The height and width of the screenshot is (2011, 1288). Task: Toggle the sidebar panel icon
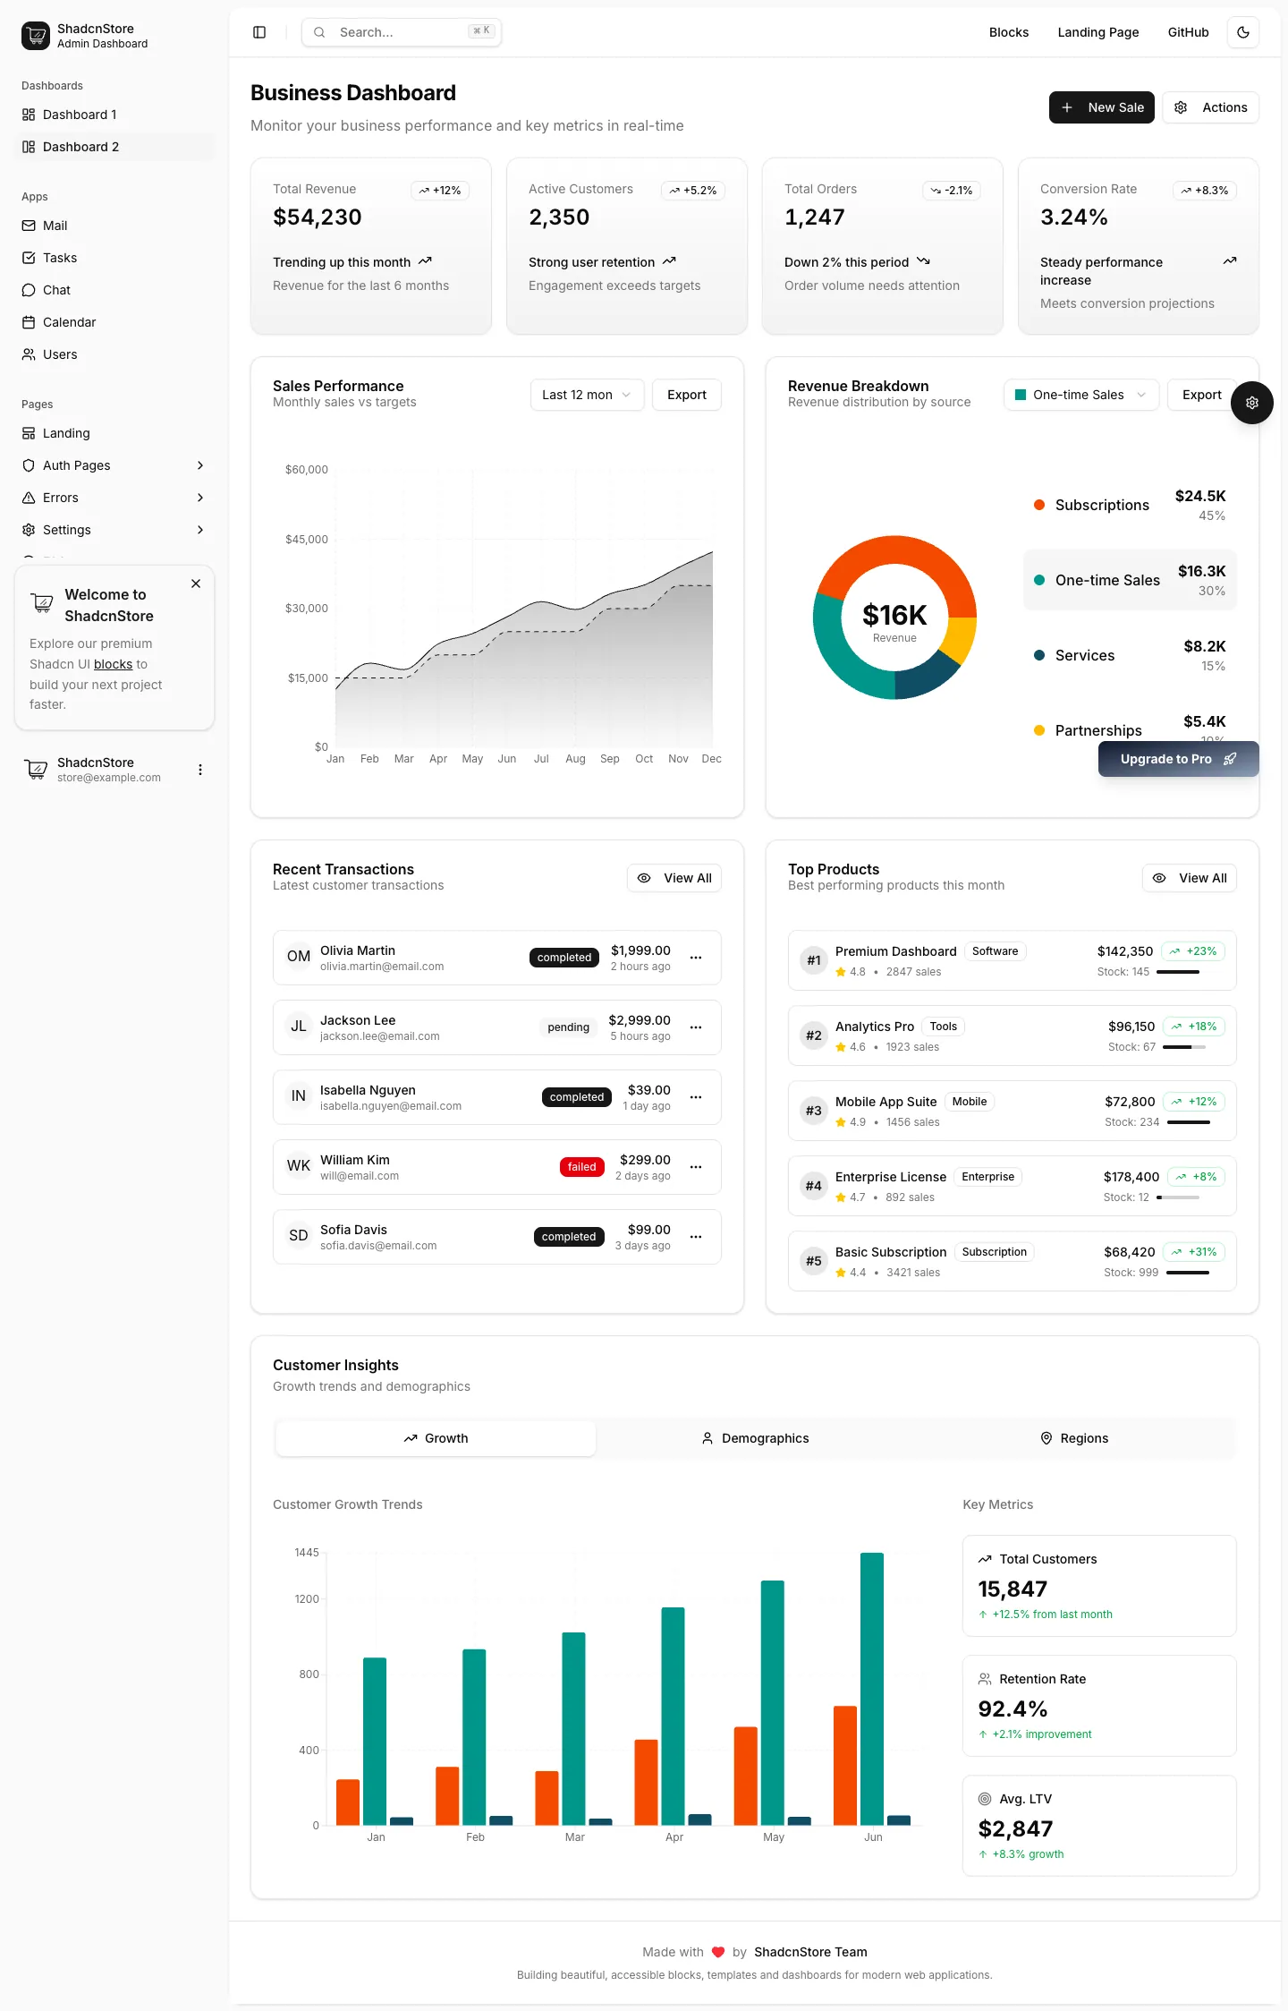click(x=259, y=32)
